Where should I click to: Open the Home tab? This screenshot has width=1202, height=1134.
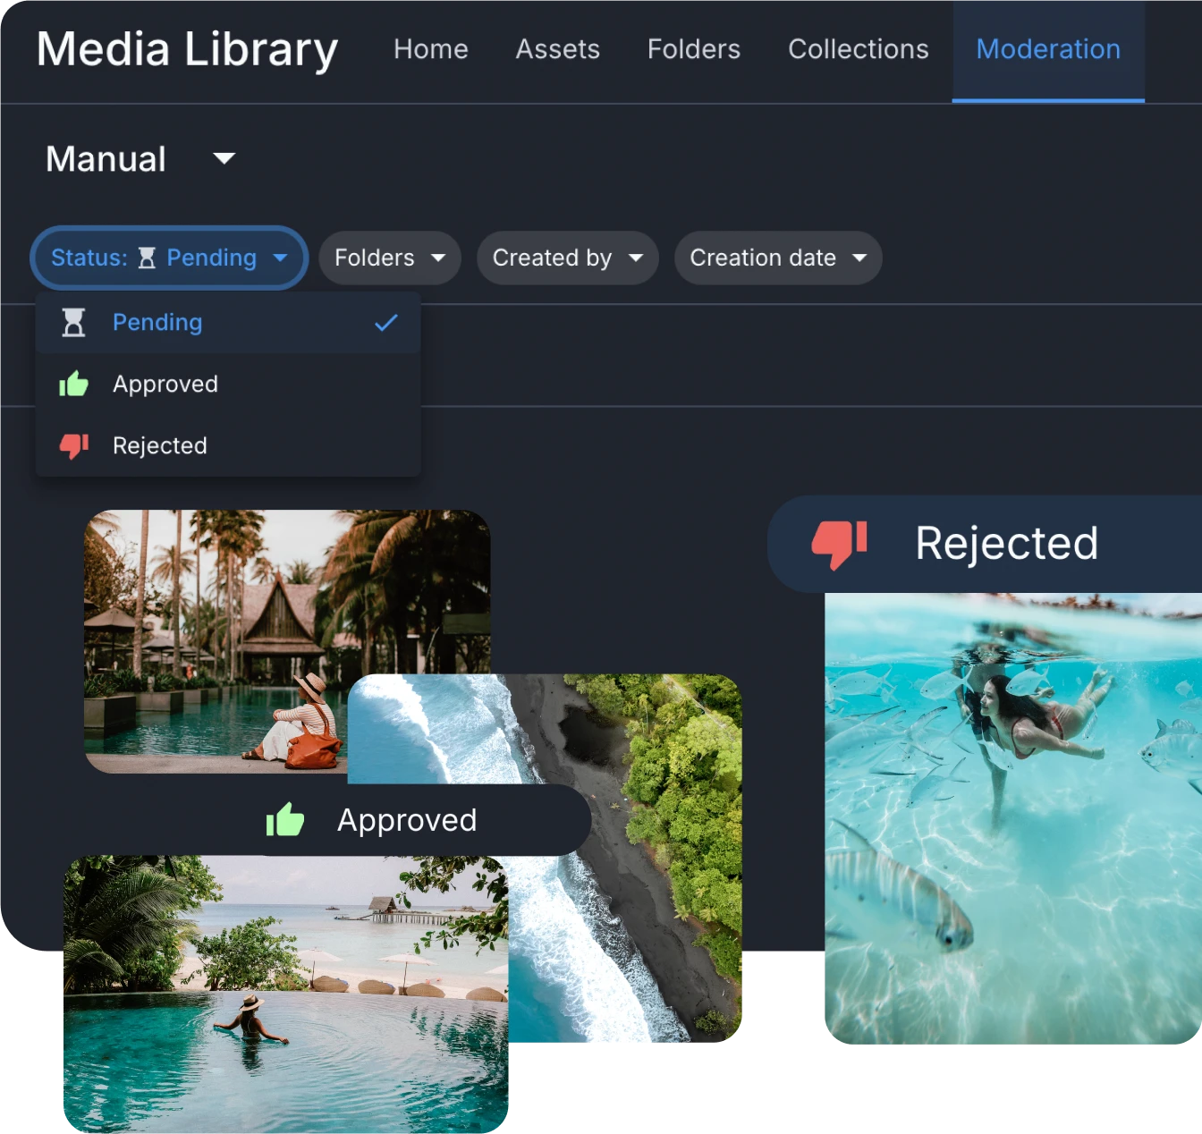[x=430, y=49]
